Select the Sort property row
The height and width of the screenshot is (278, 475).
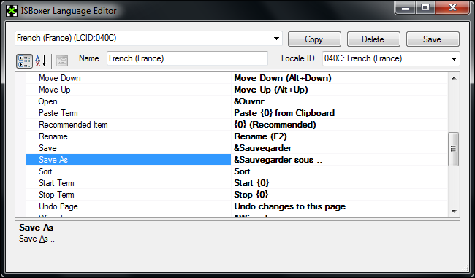point(128,171)
